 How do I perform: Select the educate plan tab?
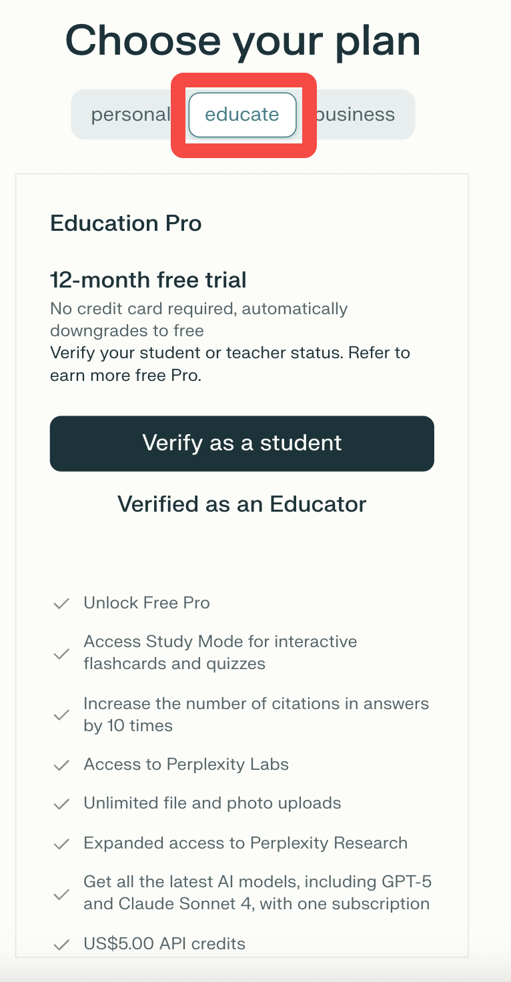pyautogui.click(x=242, y=115)
